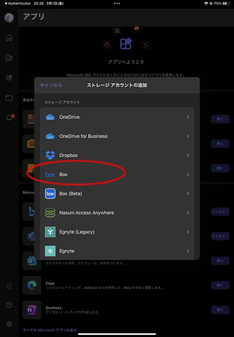Image resolution: width=234 pixels, height=337 pixels.
Task: Expand the OneDrive for Business chevron
Action: [188, 136]
